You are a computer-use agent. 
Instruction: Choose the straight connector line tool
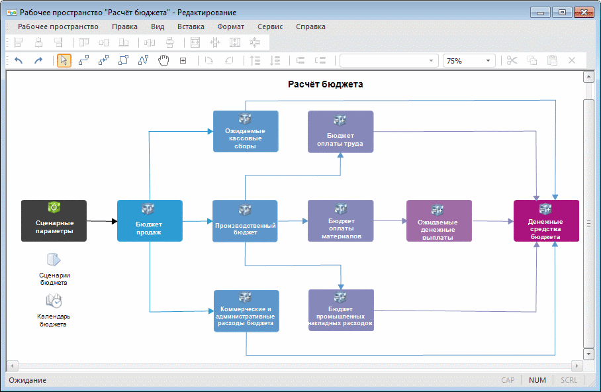tap(83, 61)
